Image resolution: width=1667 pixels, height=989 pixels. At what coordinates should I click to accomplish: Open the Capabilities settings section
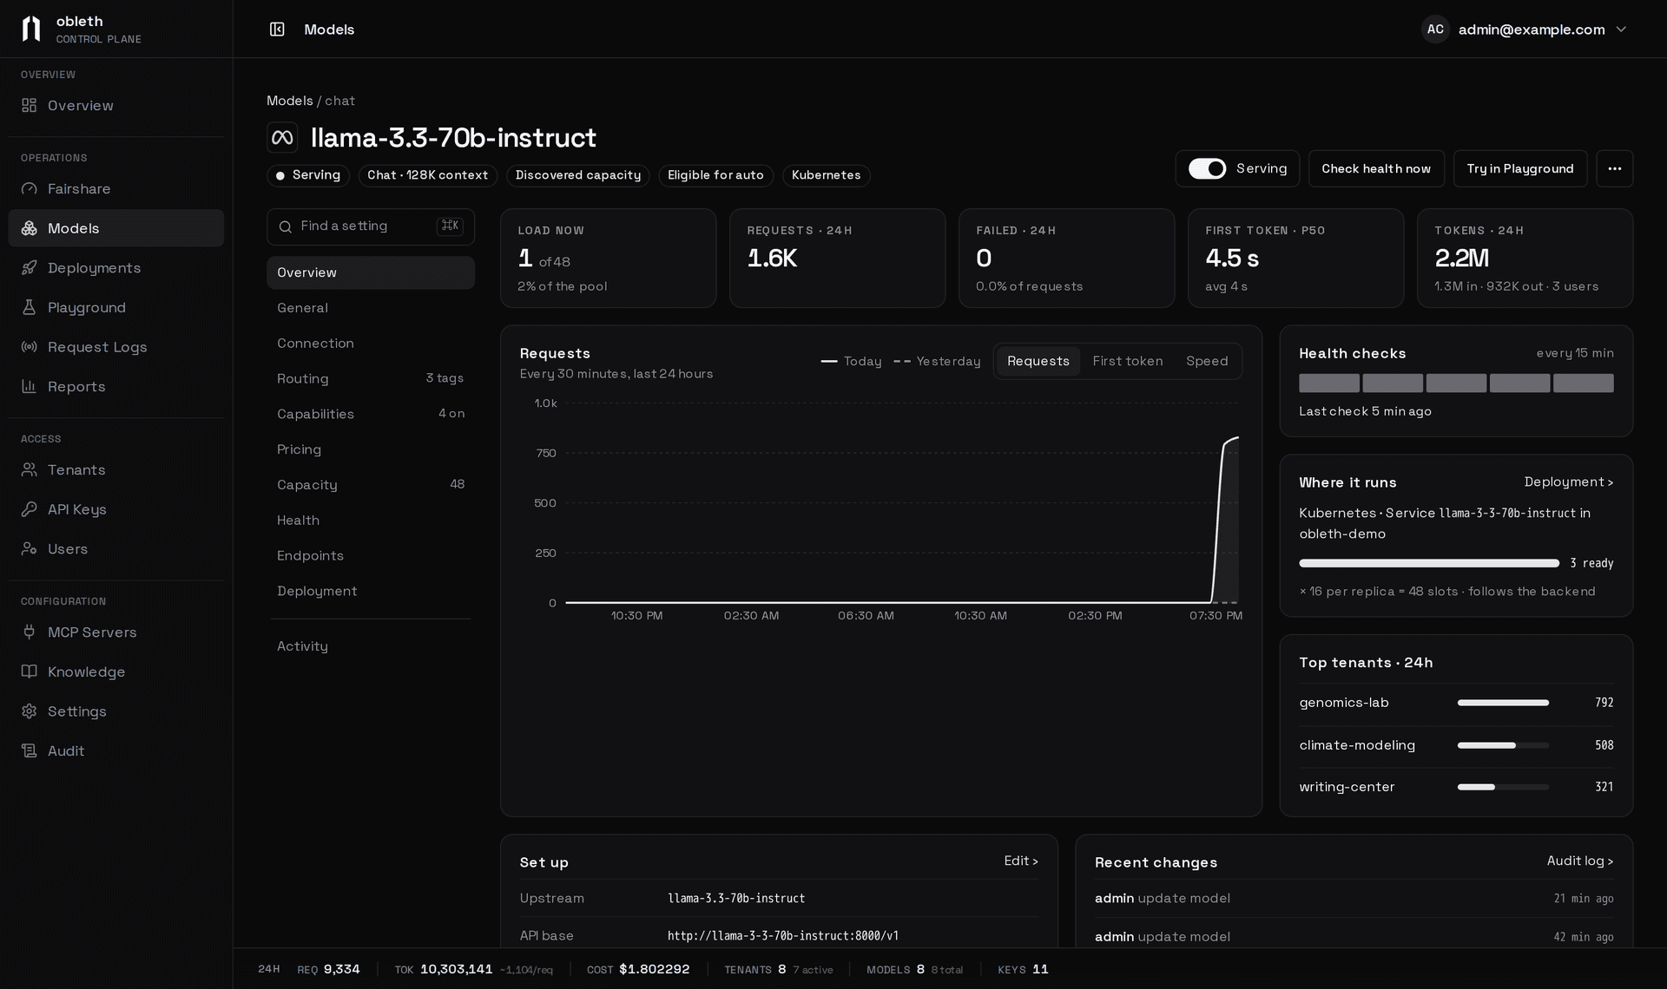coord(371,415)
